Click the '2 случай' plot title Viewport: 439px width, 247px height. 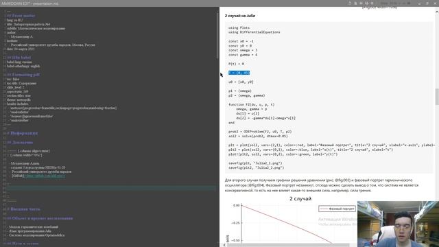click(x=300, y=198)
